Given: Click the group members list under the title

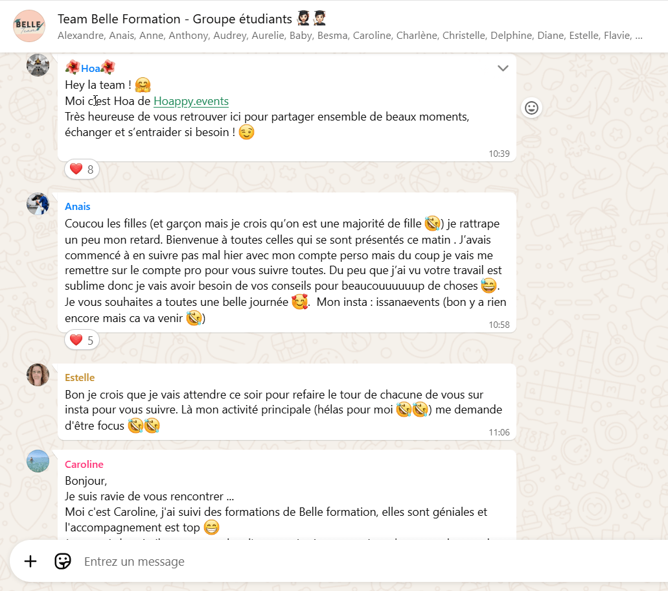Looking at the screenshot, I should pyautogui.click(x=350, y=36).
